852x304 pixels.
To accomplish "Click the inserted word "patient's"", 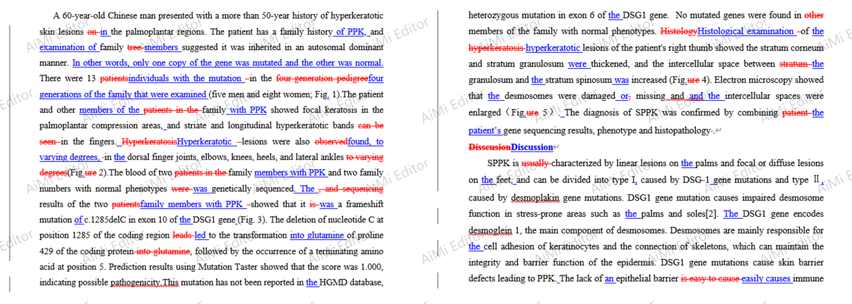I will 485,130.
